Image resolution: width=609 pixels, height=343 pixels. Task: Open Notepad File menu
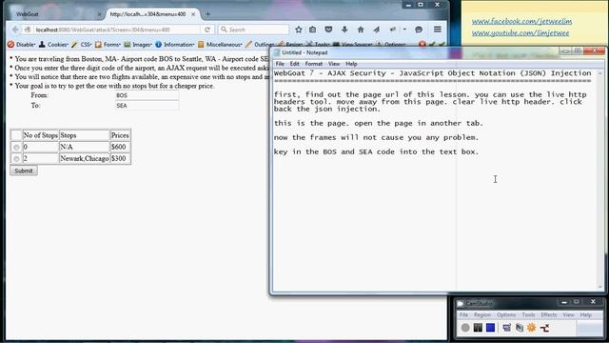(280, 64)
